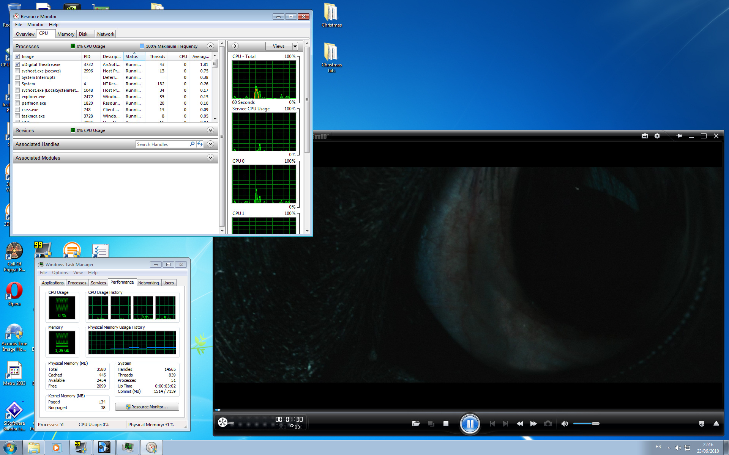
Task: Click the snapshot camera icon
Action: point(548,424)
